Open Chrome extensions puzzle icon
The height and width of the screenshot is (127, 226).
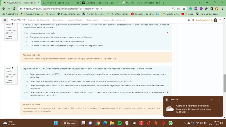[206, 9]
